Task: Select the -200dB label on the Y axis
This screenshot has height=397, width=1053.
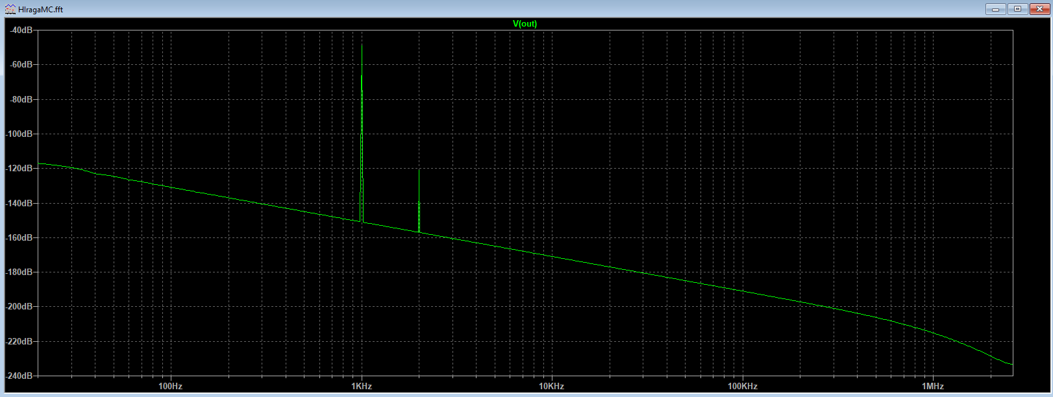Action: [19, 306]
